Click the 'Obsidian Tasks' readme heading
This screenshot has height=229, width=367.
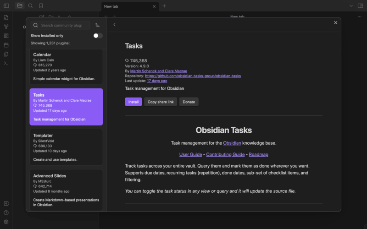click(x=224, y=130)
